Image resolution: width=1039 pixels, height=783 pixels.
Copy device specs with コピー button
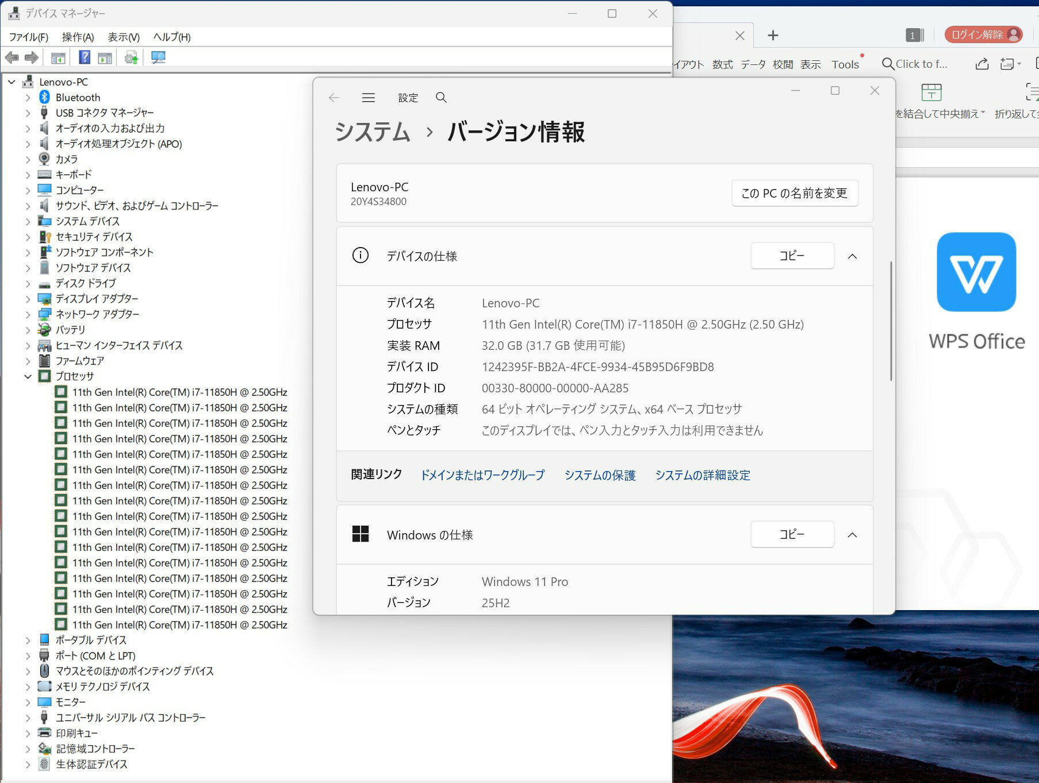coord(792,256)
